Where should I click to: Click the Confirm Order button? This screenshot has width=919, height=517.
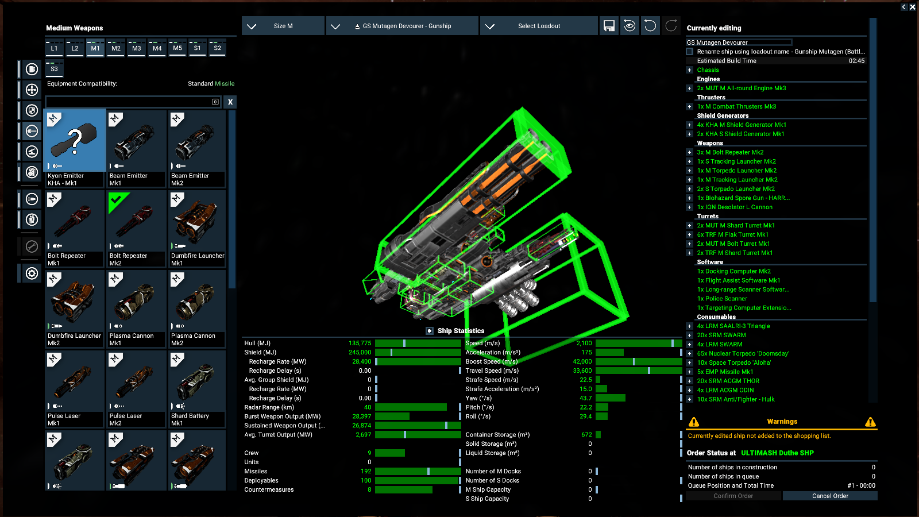[x=733, y=496]
